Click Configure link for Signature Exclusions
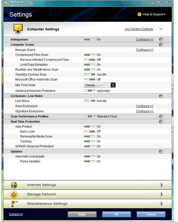 [x=144, y=111]
